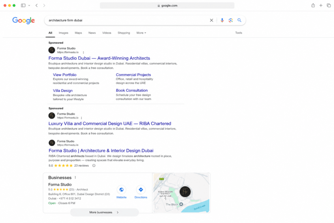Go back with the Safari back arrow
Screen dimensions: 334x223
point(37,5)
